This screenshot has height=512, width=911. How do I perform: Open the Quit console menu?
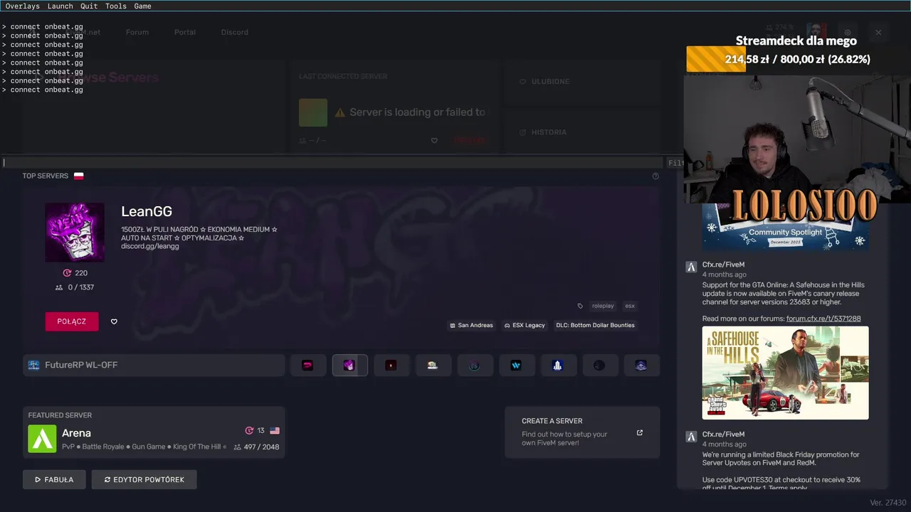pos(89,6)
